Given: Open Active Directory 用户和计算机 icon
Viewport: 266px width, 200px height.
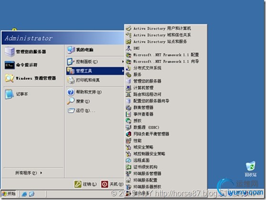Looking at the screenshot, I should 129,28.
